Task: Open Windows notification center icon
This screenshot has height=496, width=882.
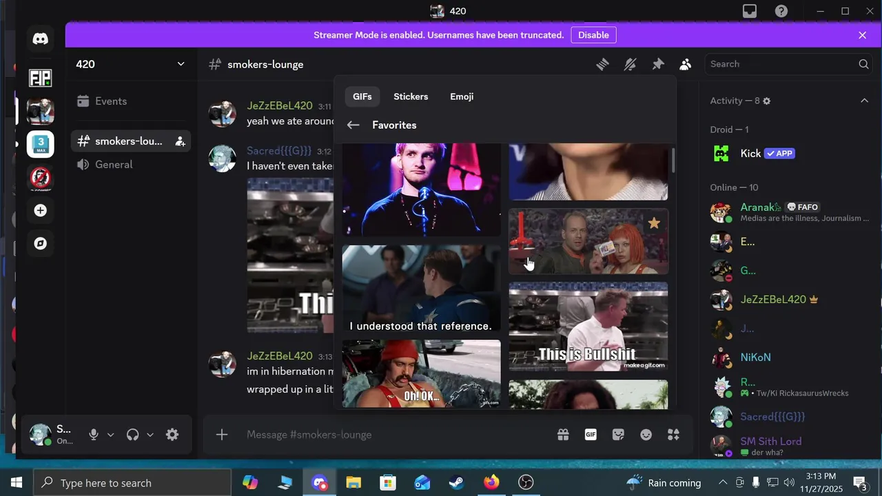Action: pyautogui.click(x=859, y=483)
